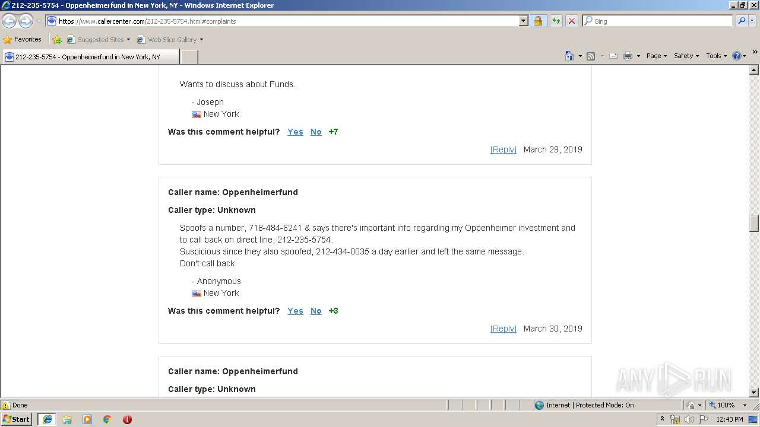This screenshot has width=760, height=427.
Task: Click the Done status text
Action: pos(20,405)
